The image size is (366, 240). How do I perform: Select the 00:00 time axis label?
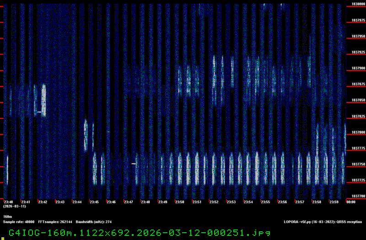coord(351,202)
